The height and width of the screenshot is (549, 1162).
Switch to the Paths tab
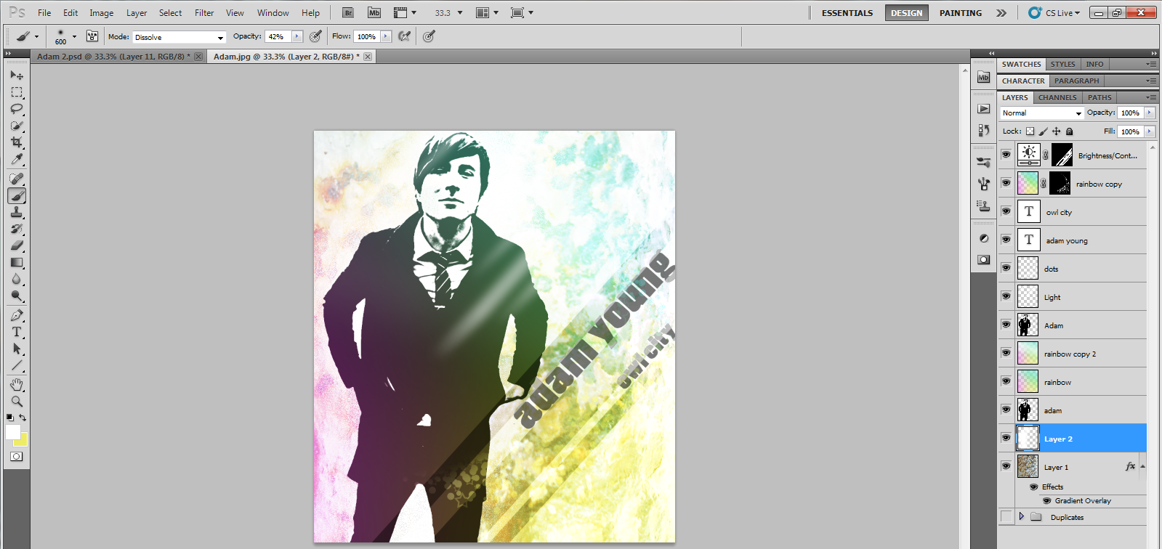[1100, 97]
